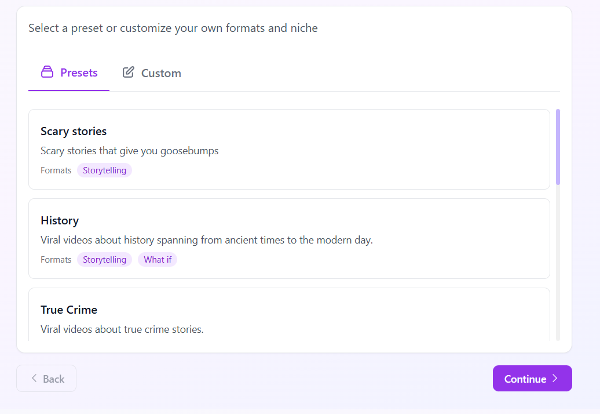Click the right chevron inside the Continue button
600x414 pixels.
554,378
